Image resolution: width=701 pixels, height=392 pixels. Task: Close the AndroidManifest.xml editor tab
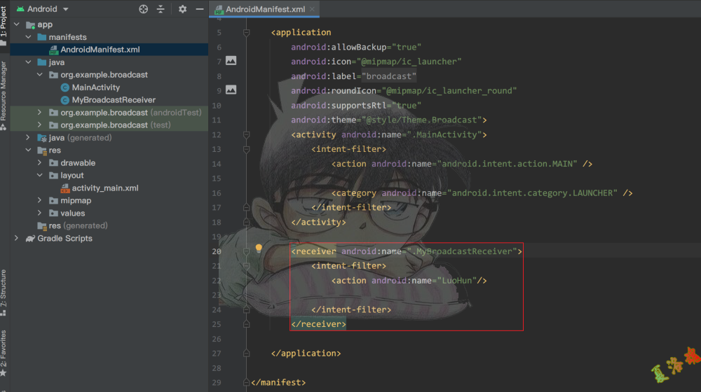[313, 9]
